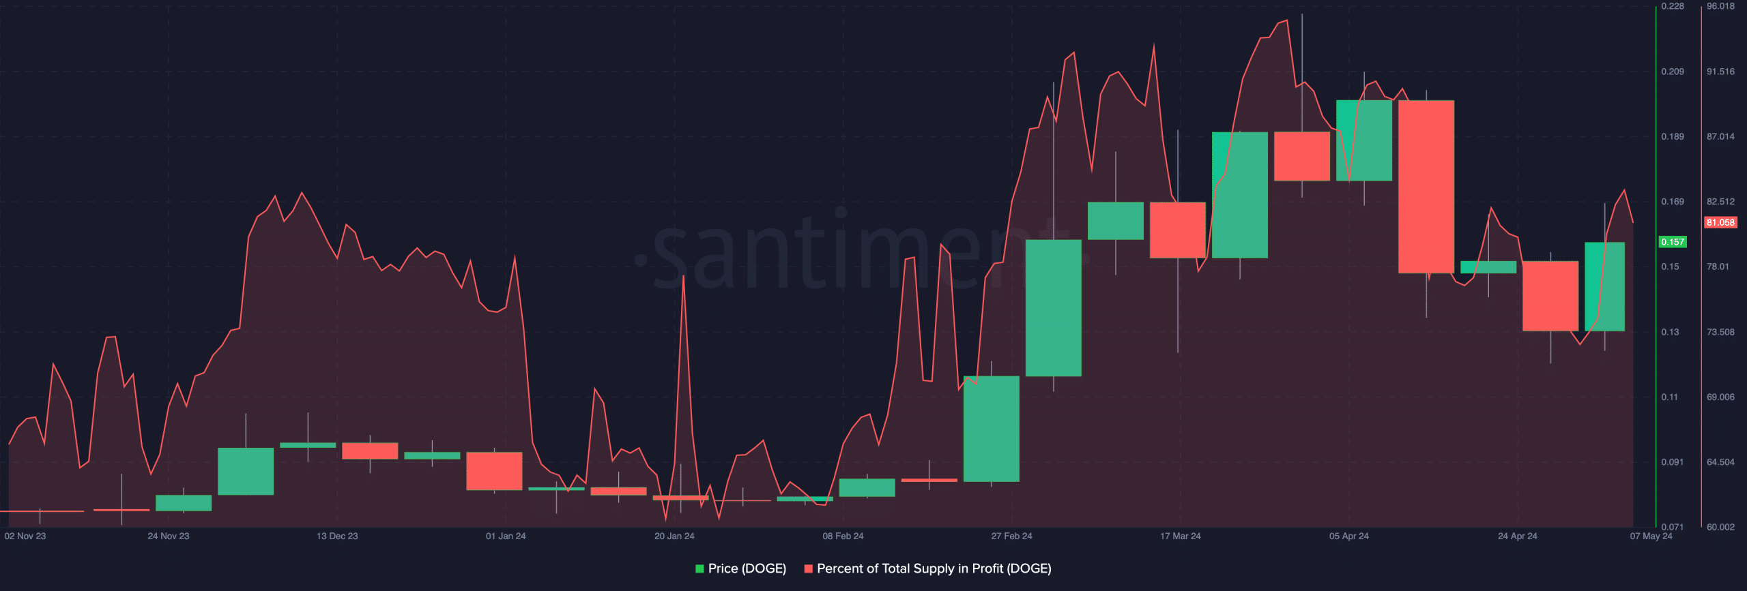This screenshot has width=1747, height=591.
Task: Select the green 0.157 current price label
Action: pos(1673,242)
